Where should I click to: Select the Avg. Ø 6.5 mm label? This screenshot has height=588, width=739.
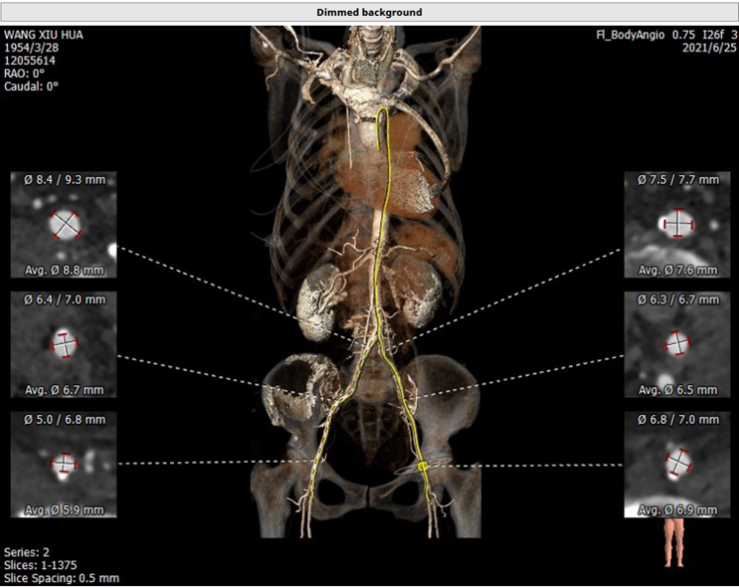pos(678,389)
